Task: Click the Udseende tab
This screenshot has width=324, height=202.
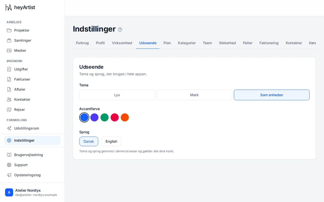Action: click(x=148, y=43)
